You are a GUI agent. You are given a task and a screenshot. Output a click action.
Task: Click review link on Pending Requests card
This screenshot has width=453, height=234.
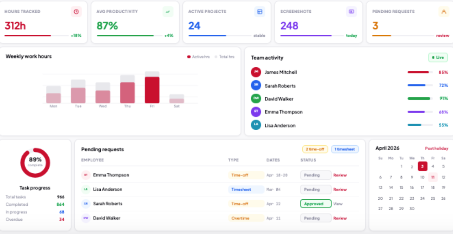(x=443, y=36)
